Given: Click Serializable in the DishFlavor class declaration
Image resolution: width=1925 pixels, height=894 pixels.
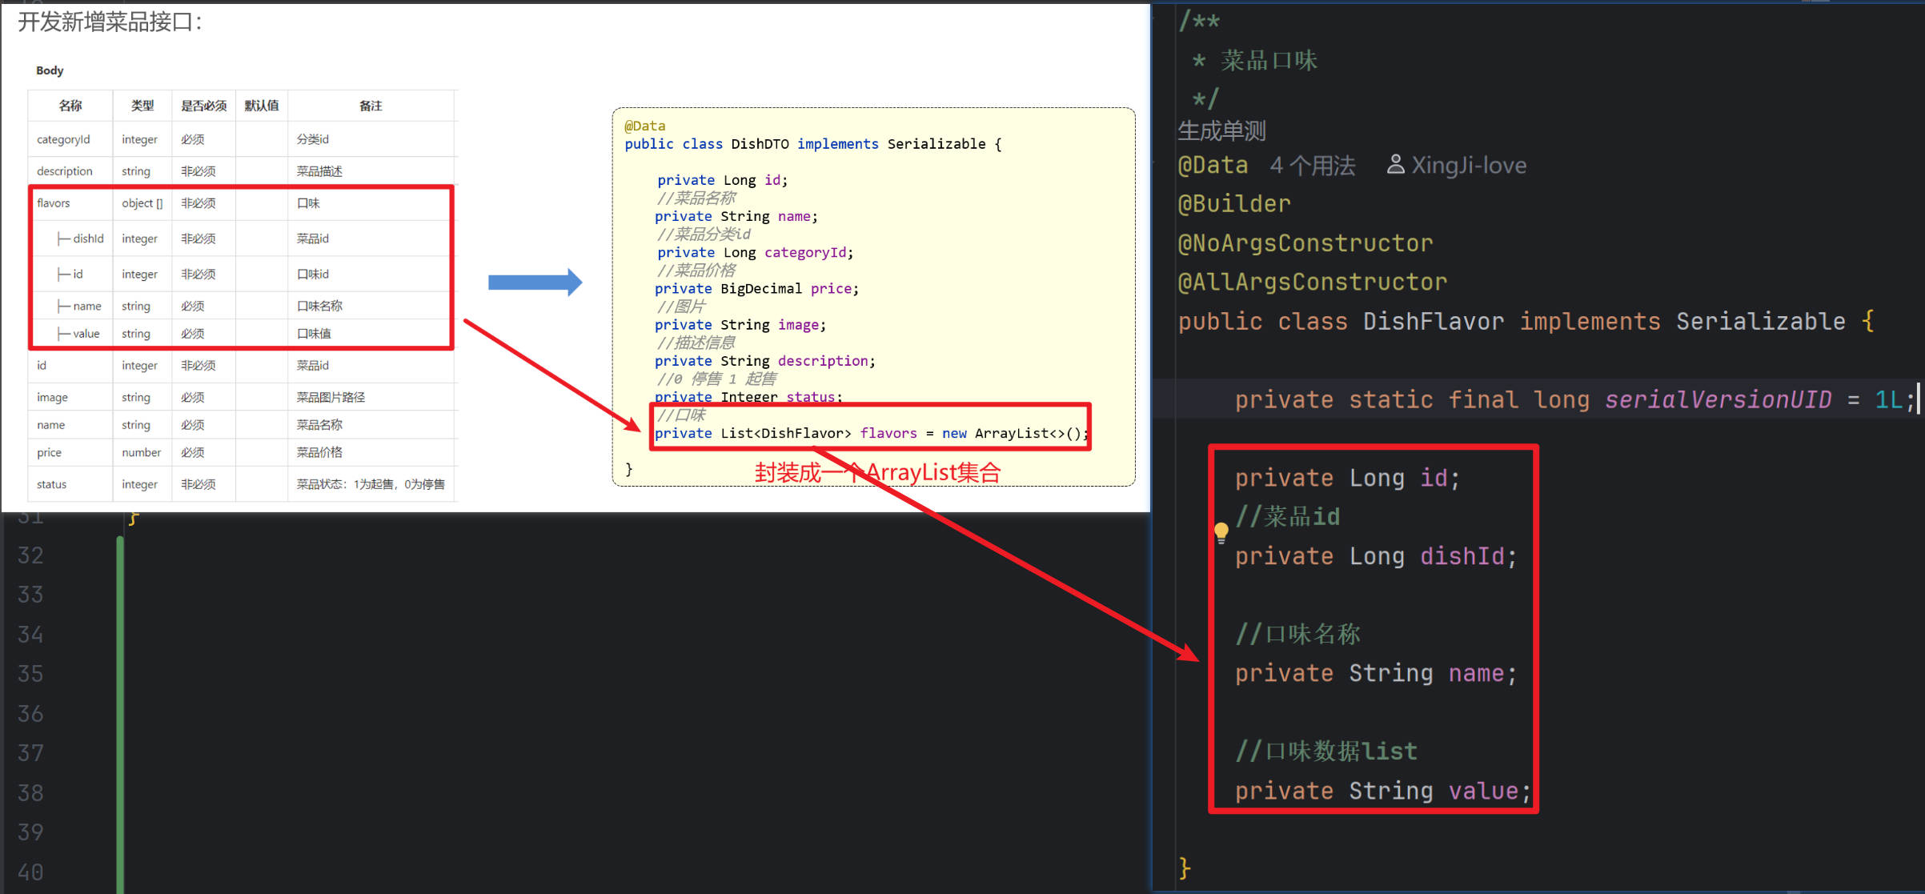Looking at the screenshot, I should [x=1761, y=322].
